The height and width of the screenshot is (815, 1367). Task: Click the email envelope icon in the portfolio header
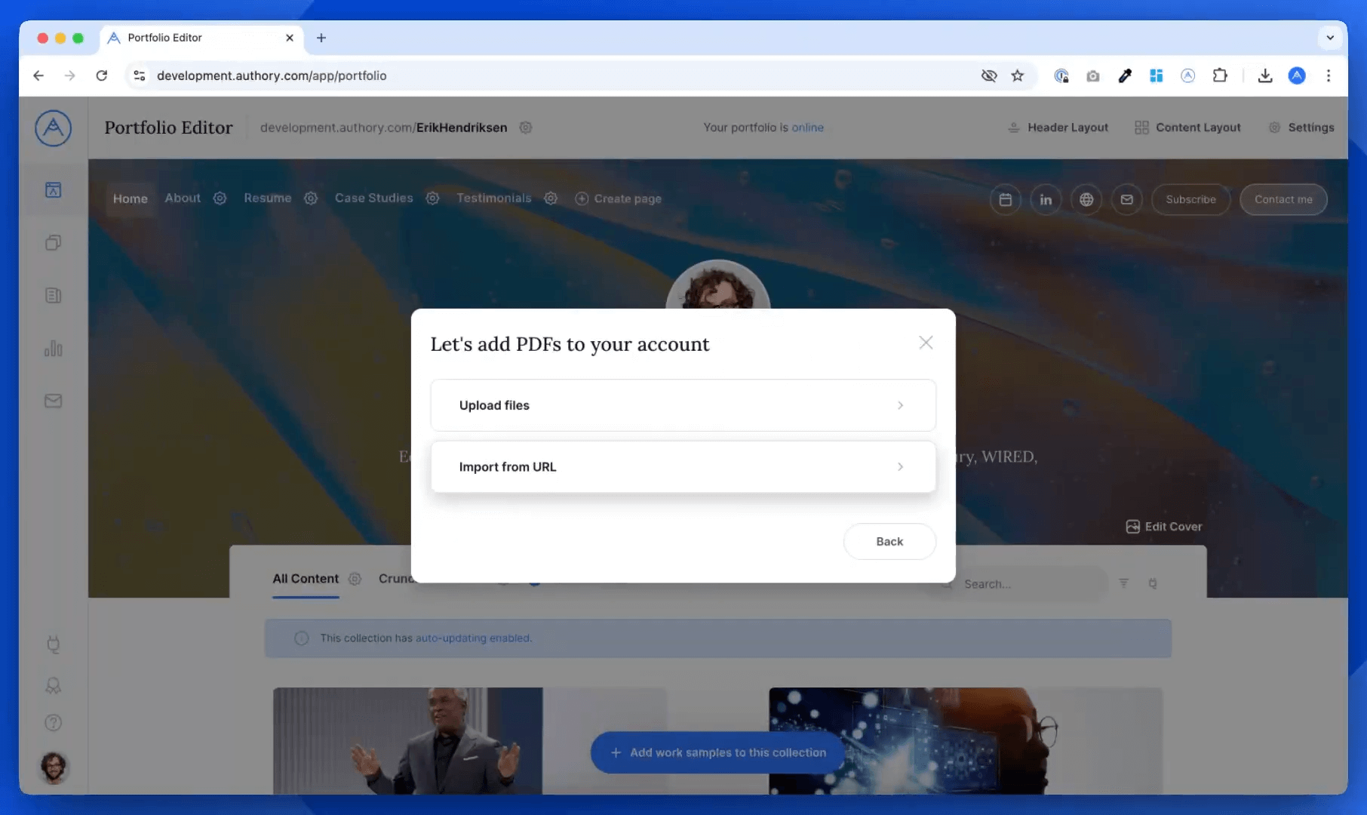[1127, 199]
